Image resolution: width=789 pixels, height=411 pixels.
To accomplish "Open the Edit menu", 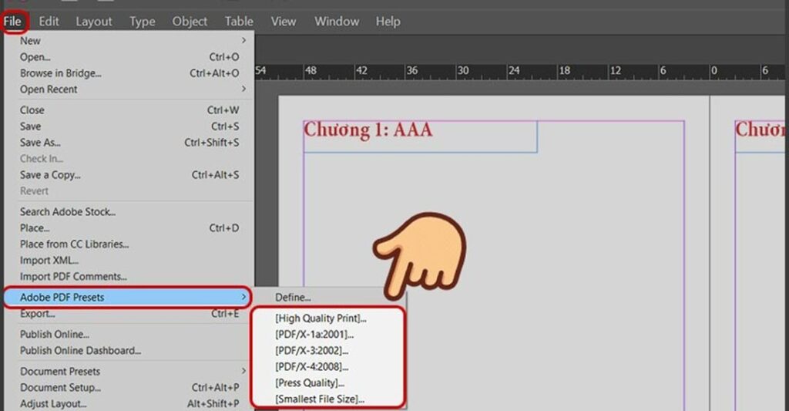I will pos(49,22).
